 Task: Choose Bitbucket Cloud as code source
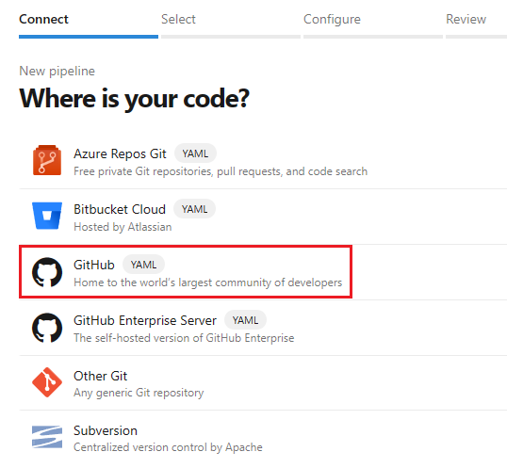point(263,217)
